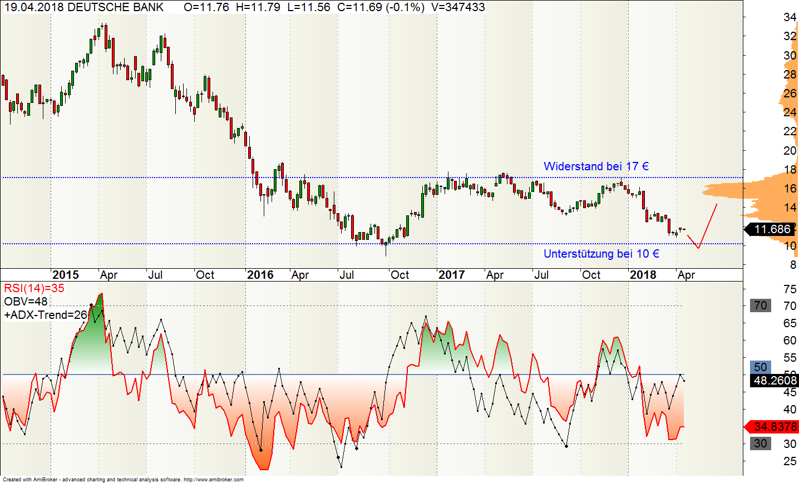Click the 'Widerstand bei 17 €' annotation
The image size is (799, 483).
pos(596,166)
